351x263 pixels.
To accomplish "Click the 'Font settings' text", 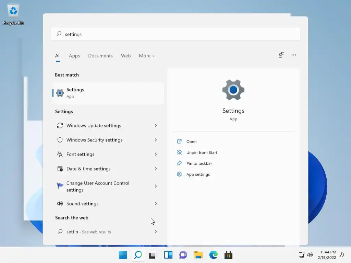I will tap(80, 154).
